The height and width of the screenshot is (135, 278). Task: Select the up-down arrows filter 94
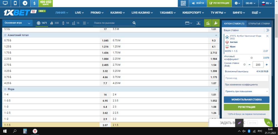65,23
